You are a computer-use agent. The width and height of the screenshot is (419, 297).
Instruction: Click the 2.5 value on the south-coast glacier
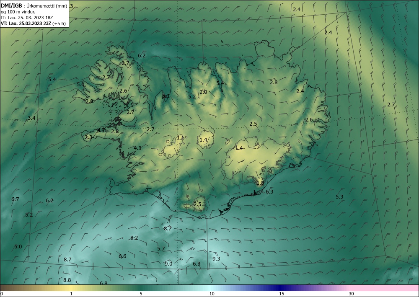[197, 204]
